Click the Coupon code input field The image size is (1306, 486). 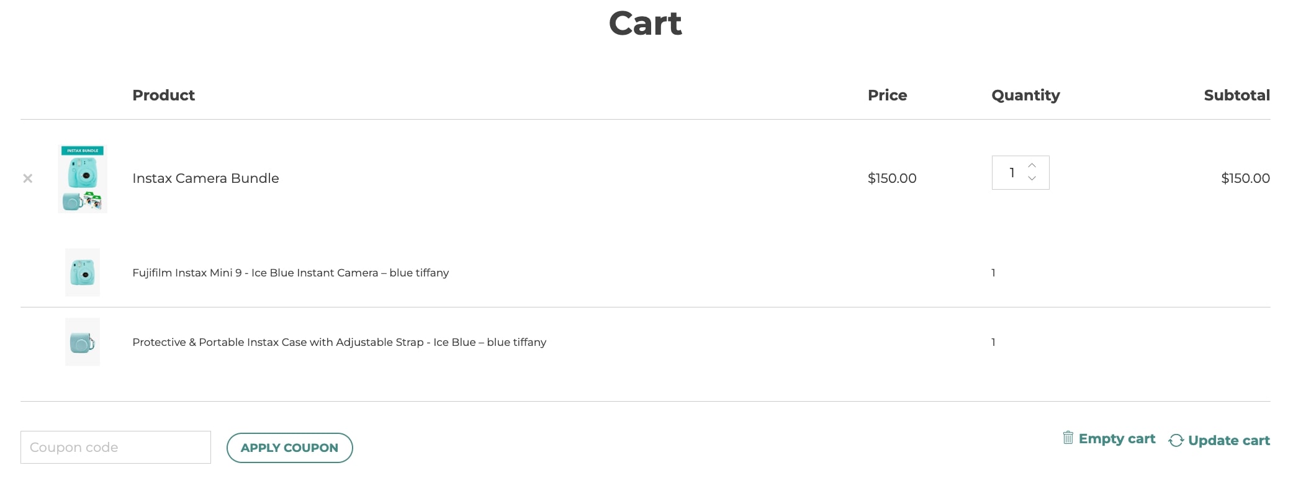115,447
